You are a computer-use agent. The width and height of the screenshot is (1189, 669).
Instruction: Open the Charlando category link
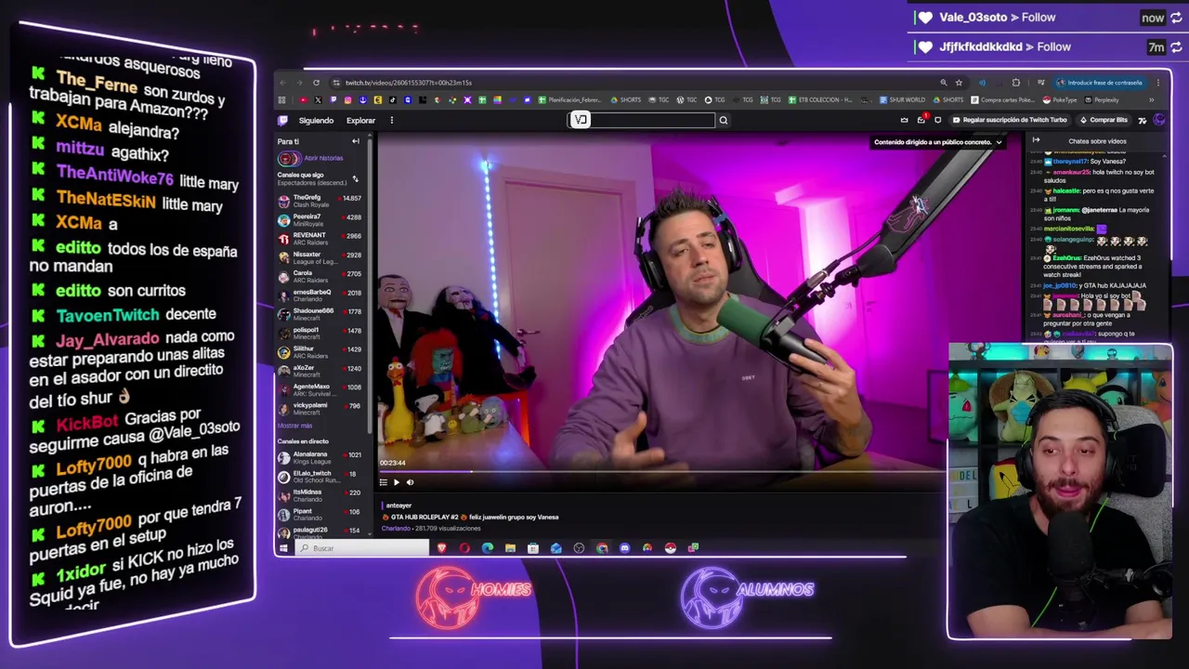coord(396,529)
